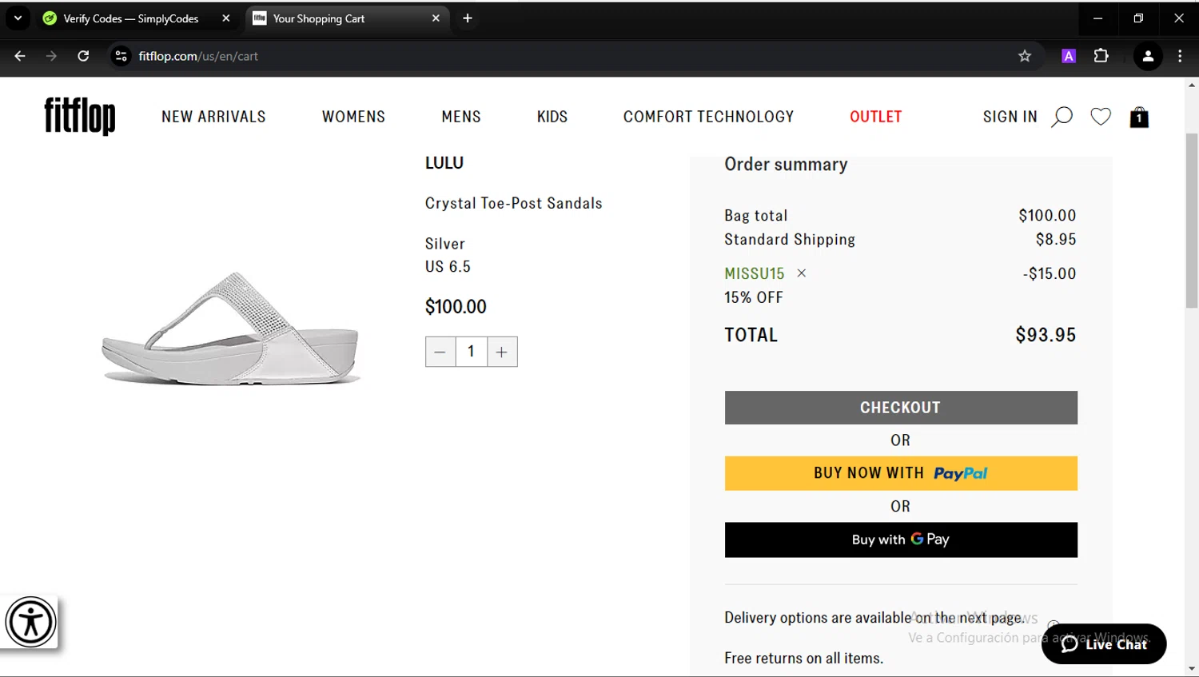Open the Chrome three-dot menu
The height and width of the screenshot is (677, 1199).
coord(1180,56)
